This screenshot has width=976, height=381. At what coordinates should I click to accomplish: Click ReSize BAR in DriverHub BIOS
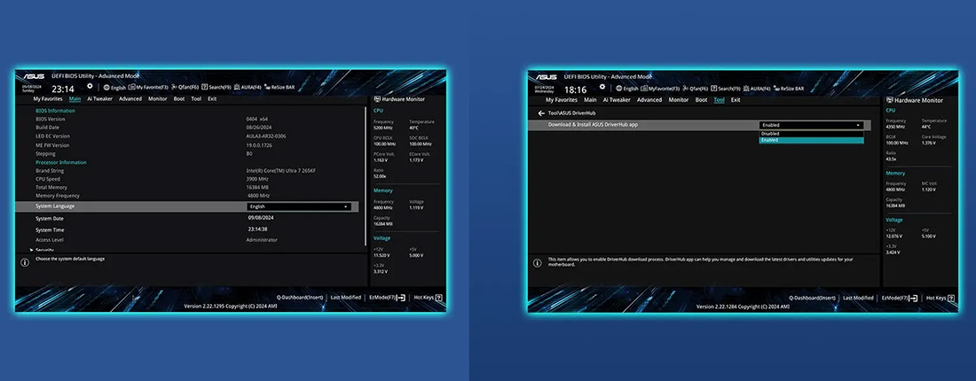point(788,89)
